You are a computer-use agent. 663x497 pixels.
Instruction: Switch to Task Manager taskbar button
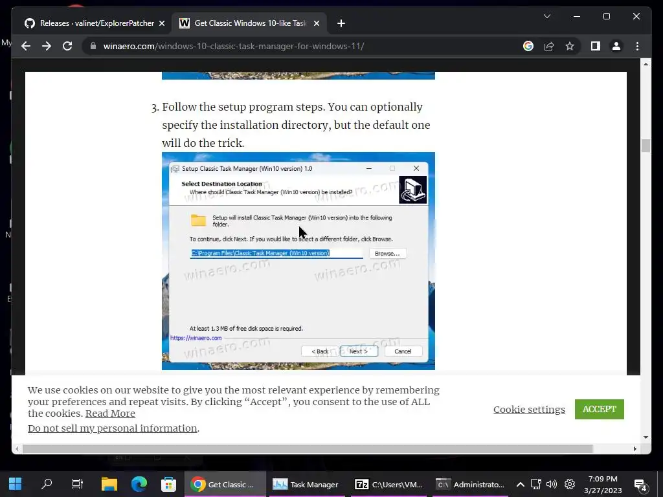306,484
